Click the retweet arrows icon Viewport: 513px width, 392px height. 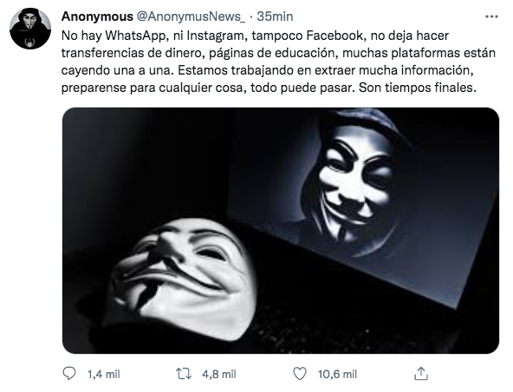point(184,373)
